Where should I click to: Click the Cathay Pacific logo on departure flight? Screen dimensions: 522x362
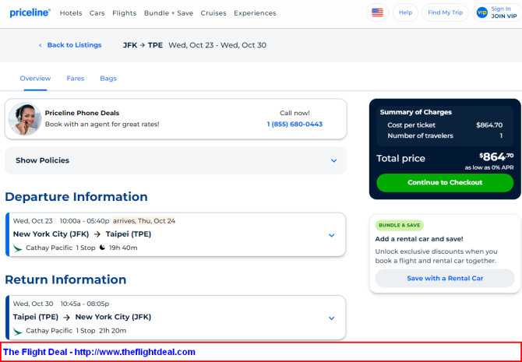point(18,248)
